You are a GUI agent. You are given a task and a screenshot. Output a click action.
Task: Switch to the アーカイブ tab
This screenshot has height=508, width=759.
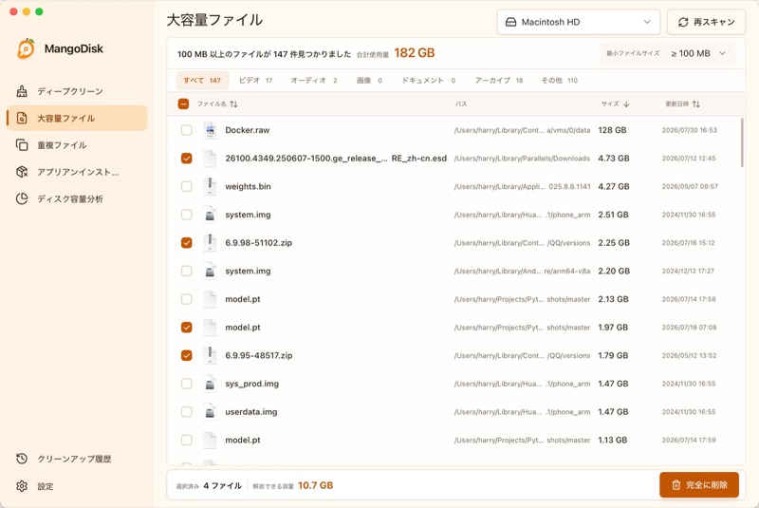499,81
